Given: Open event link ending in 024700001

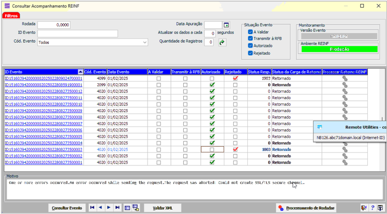Looking at the screenshot, I should (43, 78).
